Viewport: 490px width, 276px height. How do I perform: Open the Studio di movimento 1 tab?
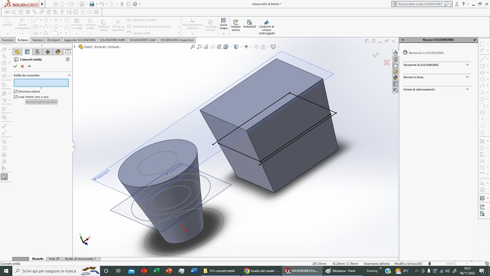(x=80, y=259)
